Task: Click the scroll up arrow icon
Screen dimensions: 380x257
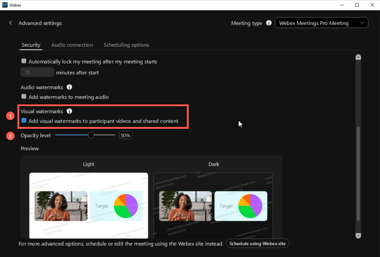Action: point(358,57)
